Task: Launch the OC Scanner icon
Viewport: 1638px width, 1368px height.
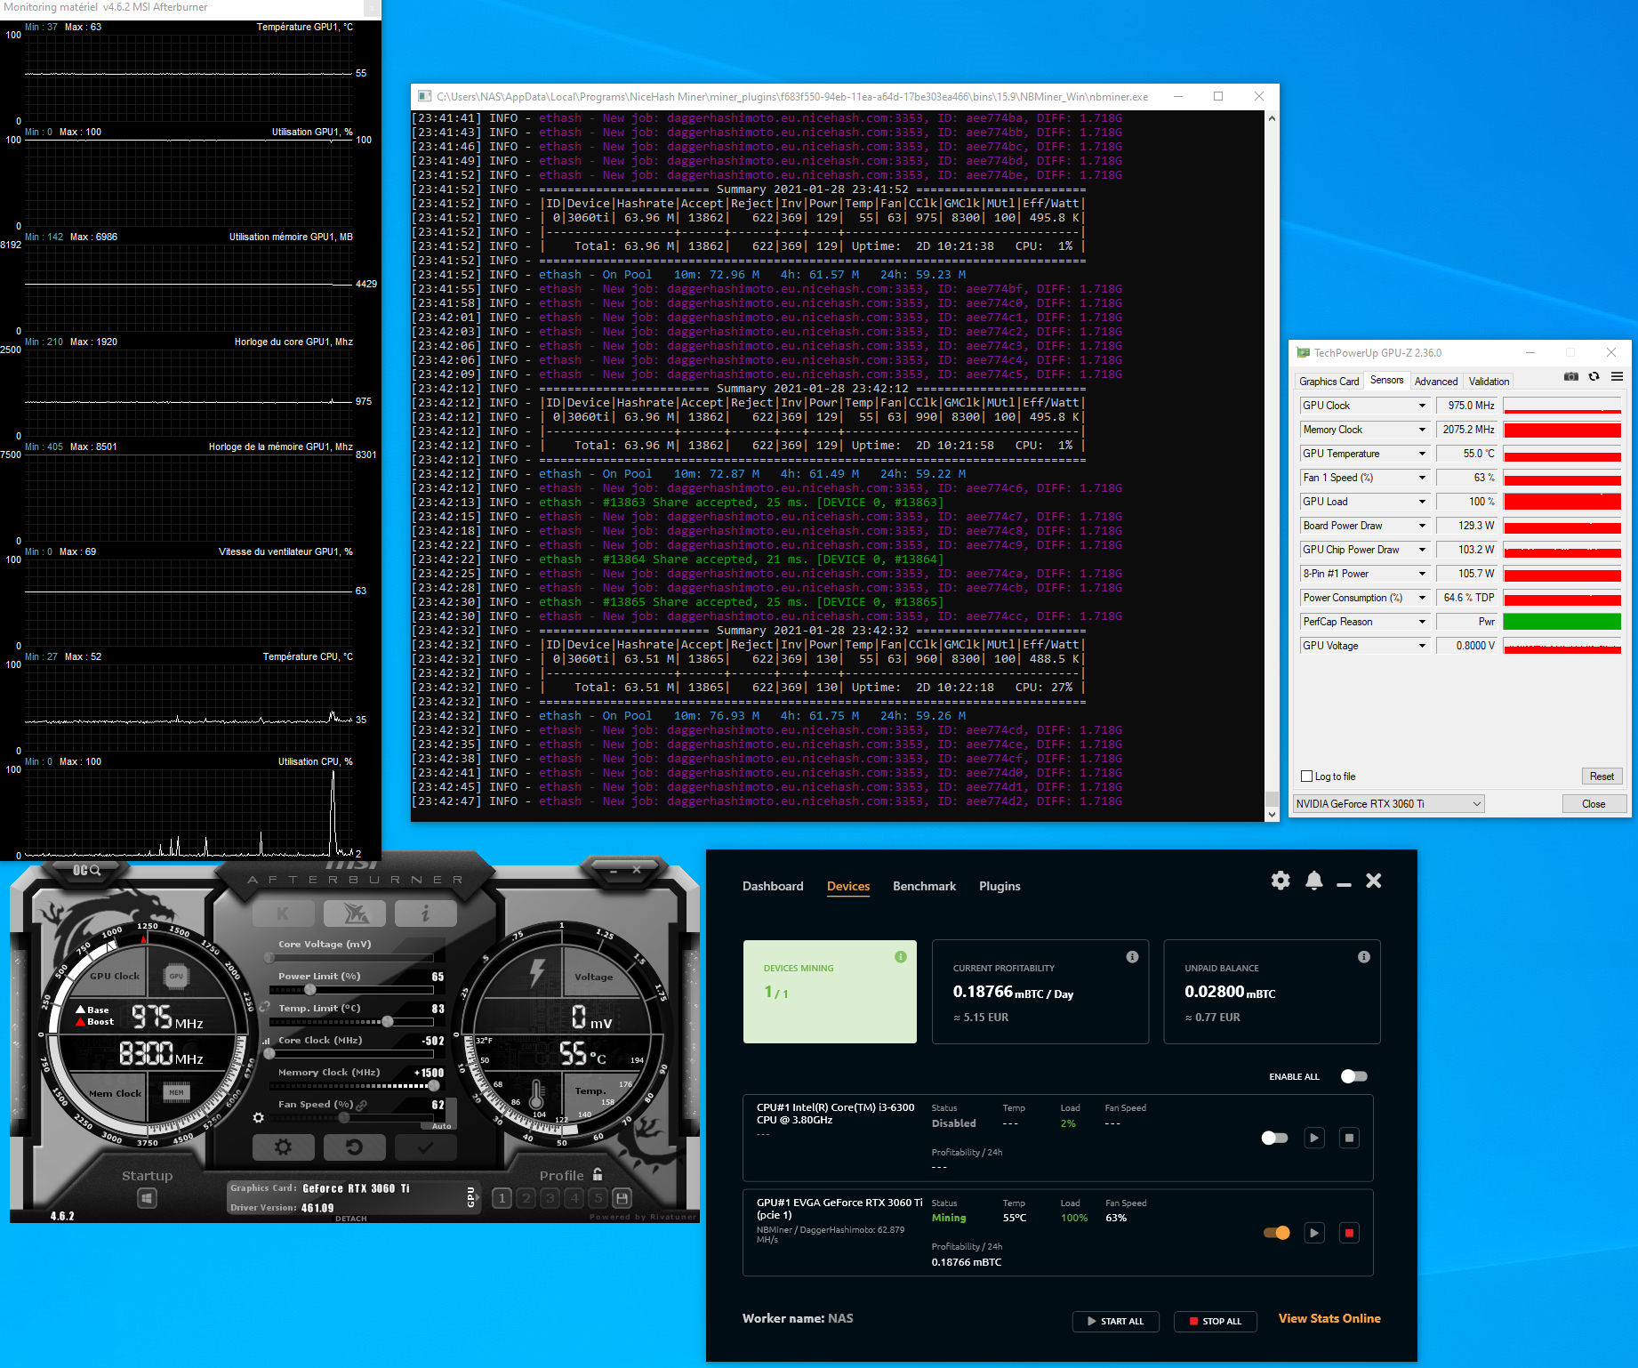Action: point(86,870)
